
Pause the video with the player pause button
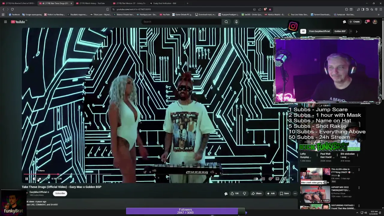pyautogui.click(x=26, y=179)
